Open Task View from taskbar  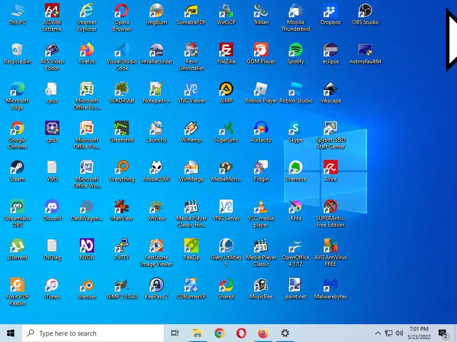(x=175, y=333)
